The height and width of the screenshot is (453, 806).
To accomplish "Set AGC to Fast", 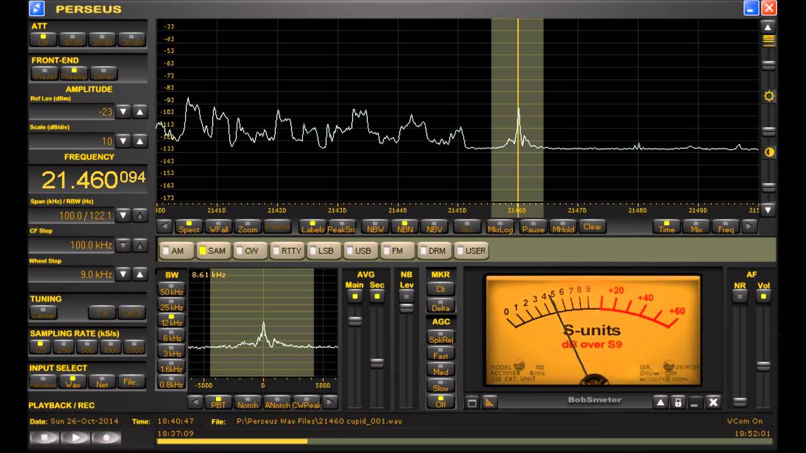I will pyautogui.click(x=441, y=355).
